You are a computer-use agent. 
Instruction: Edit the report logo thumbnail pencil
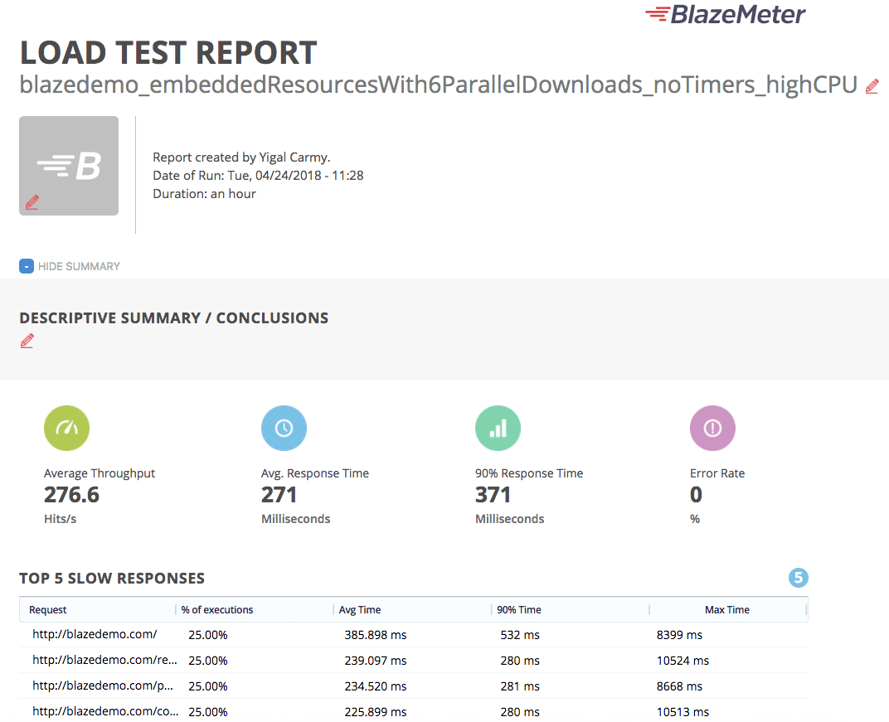[x=32, y=202]
